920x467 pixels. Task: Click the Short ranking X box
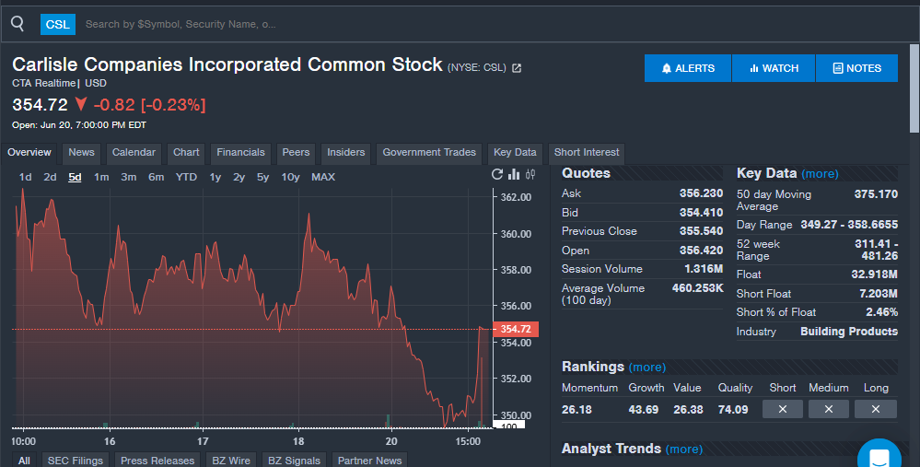(x=782, y=410)
